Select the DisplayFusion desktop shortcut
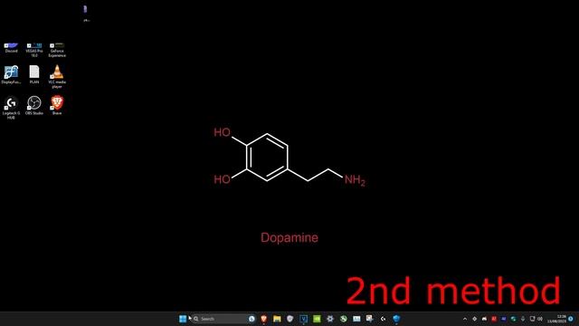 click(11, 74)
